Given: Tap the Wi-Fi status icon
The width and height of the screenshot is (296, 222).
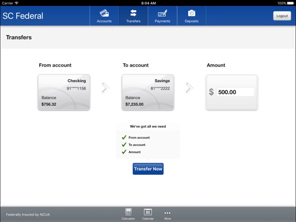Looking at the screenshot, I should 17,3.
